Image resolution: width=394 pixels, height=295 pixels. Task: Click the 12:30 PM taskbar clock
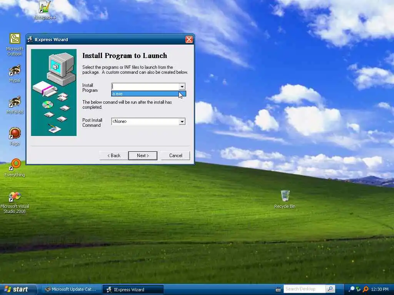click(380, 290)
